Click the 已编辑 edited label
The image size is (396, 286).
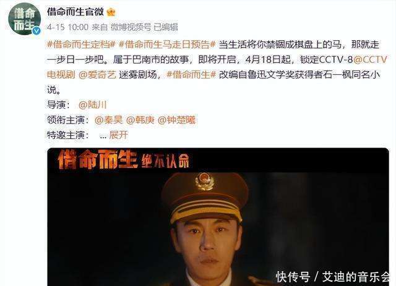[x=166, y=27]
